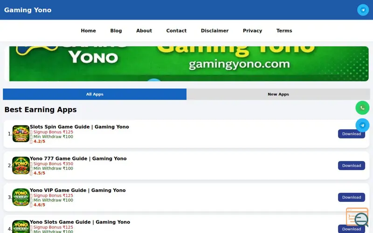Navigate to Contact
This screenshot has height=233, width=373.
pos(176,31)
